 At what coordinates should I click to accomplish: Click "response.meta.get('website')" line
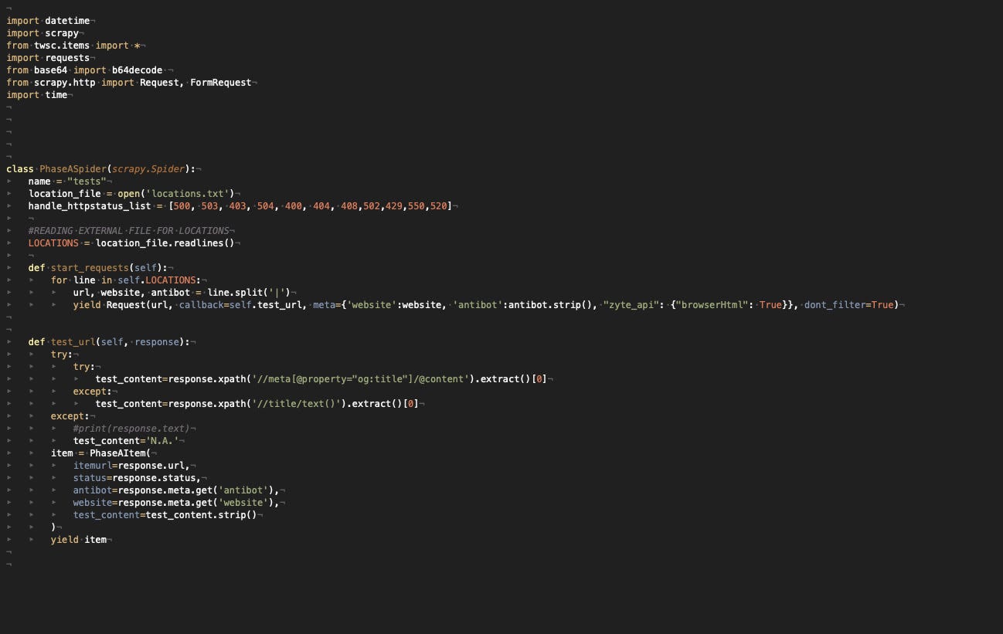[196, 503]
